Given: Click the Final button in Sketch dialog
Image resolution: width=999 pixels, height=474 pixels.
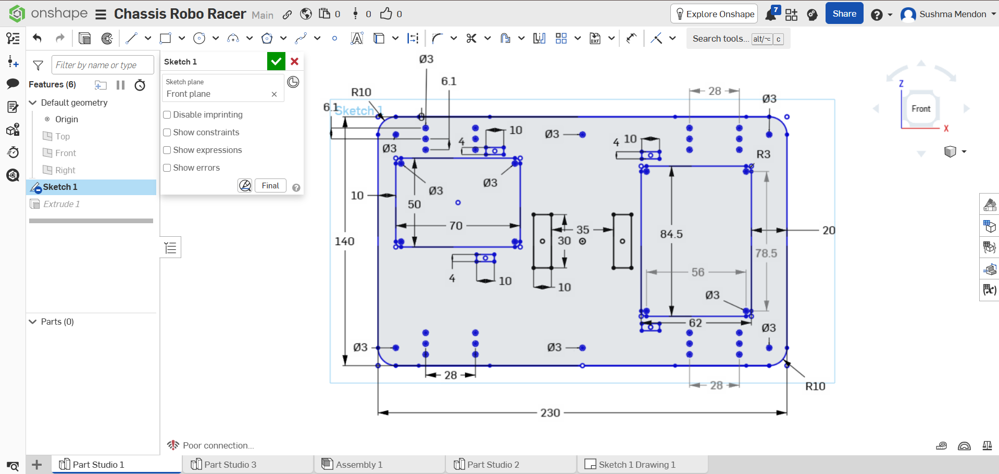Looking at the screenshot, I should (x=270, y=186).
